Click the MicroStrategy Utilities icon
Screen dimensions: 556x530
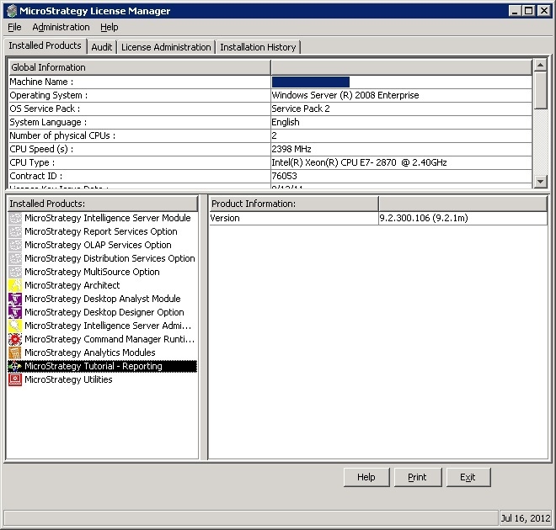point(15,379)
